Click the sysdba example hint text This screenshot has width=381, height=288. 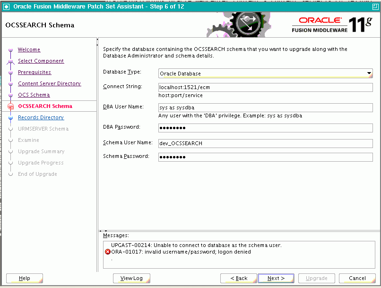click(x=230, y=116)
